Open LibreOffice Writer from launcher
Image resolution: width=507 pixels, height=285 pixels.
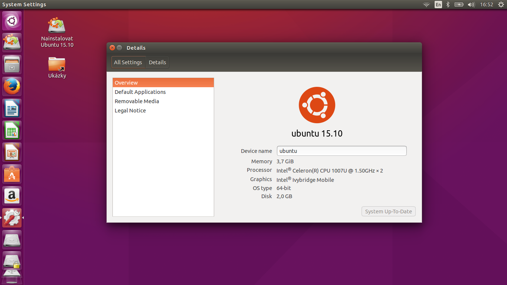(12, 108)
